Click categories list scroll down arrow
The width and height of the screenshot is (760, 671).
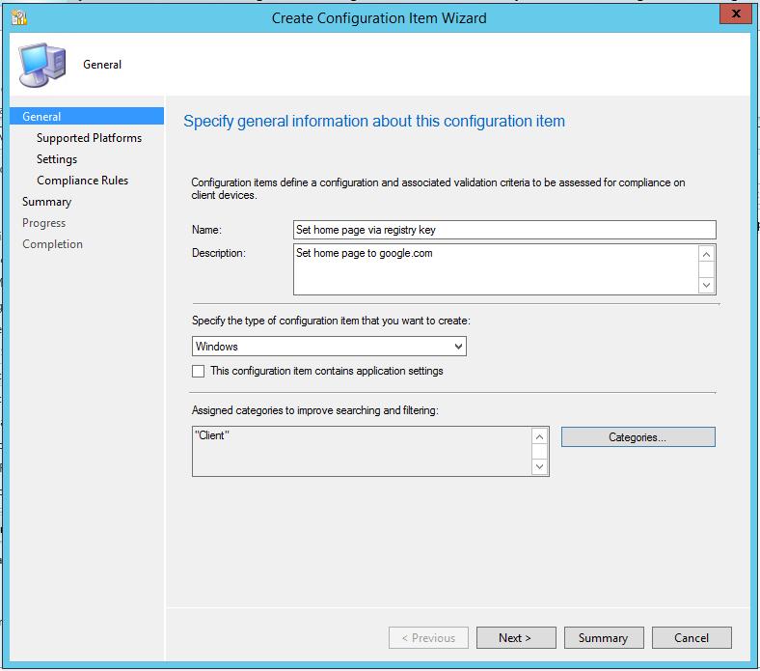click(x=539, y=466)
